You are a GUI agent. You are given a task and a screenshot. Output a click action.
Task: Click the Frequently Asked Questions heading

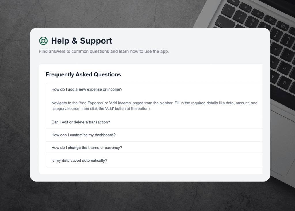tap(83, 74)
